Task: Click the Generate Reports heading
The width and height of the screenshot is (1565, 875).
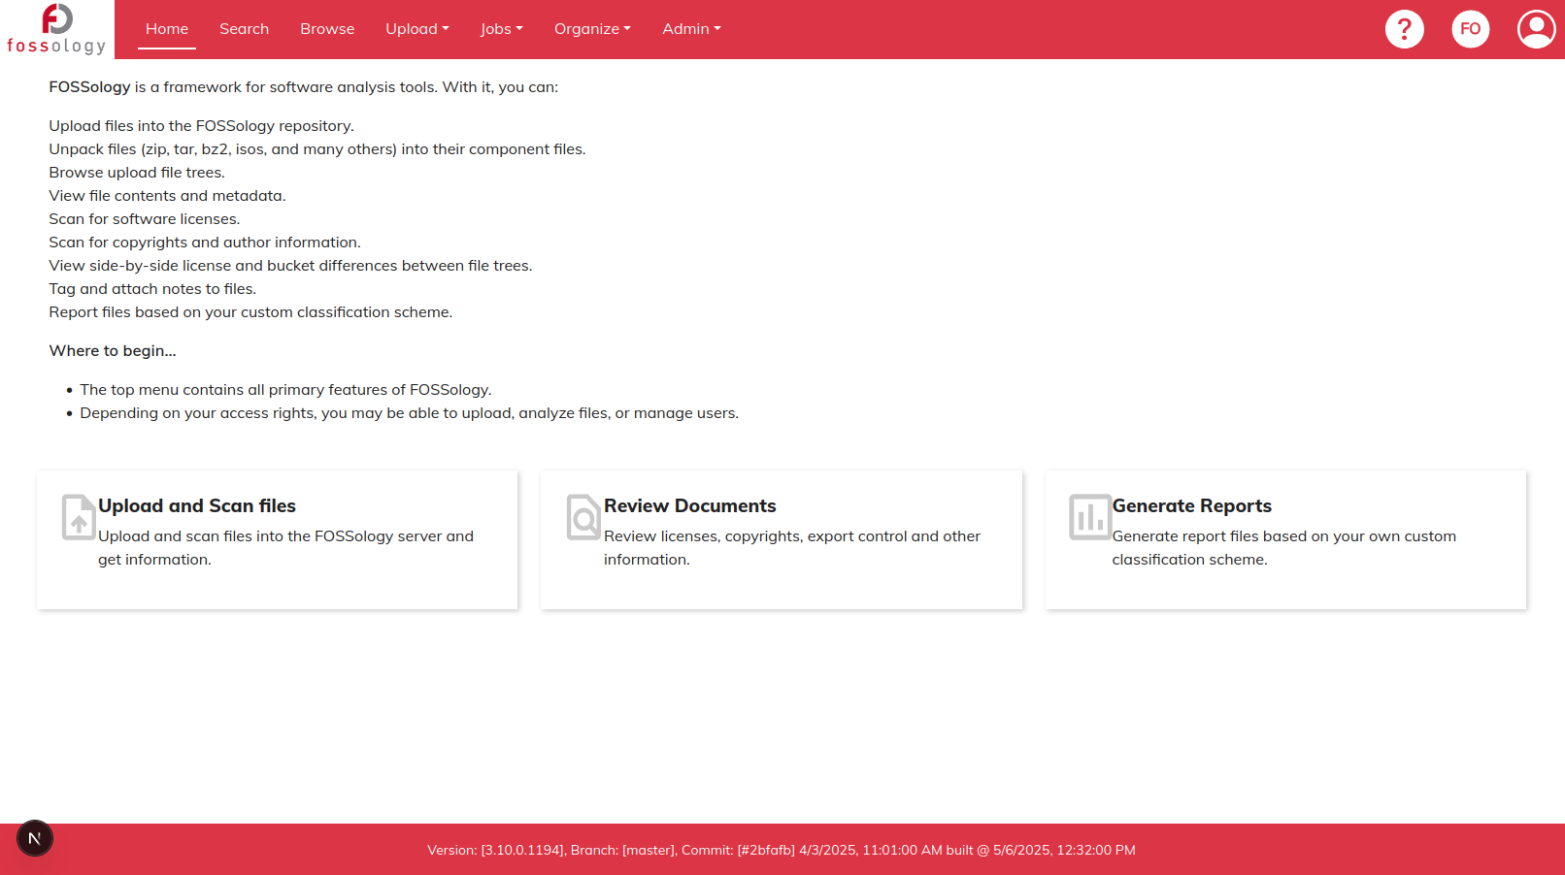Action: click(x=1191, y=505)
